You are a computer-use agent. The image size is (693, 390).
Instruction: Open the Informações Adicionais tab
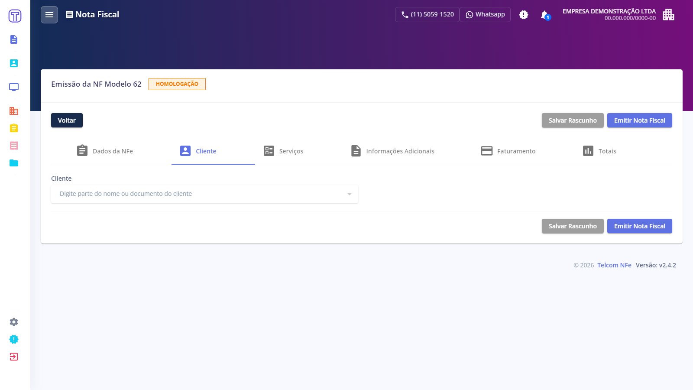392,151
